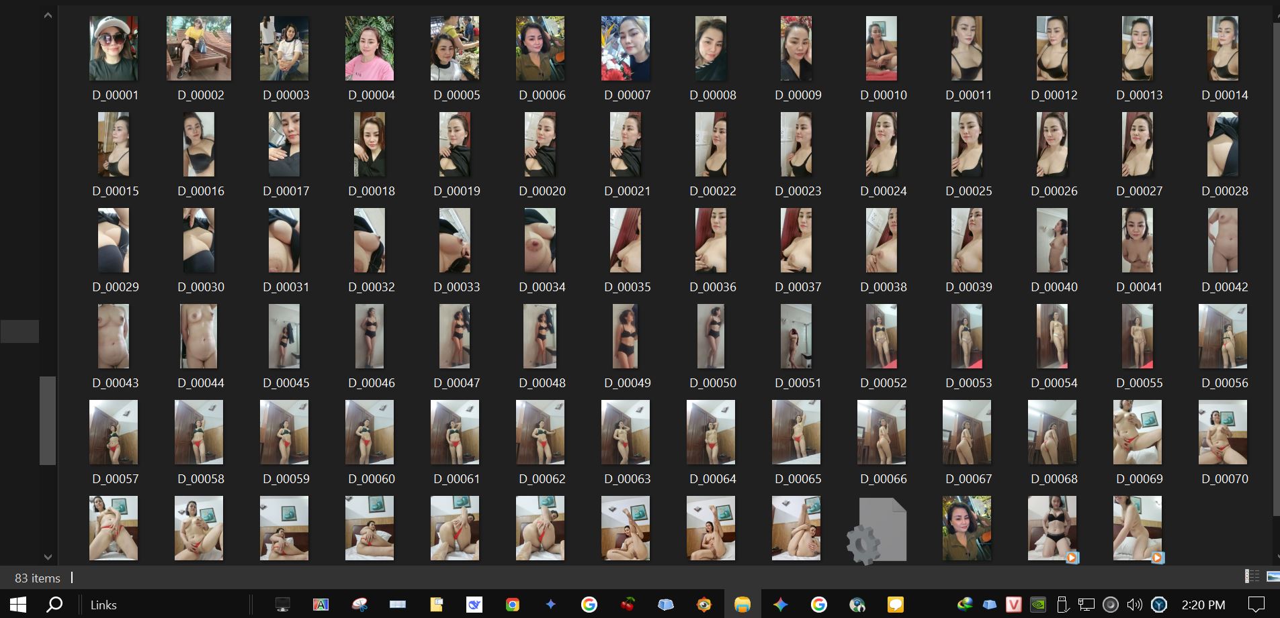Select file named D_00005
The height and width of the screenshot is (618, 1280).
(455, 59)
